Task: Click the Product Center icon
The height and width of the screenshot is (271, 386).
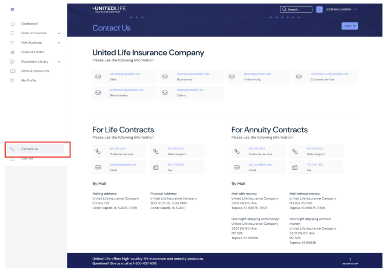Action: [12, 52]
